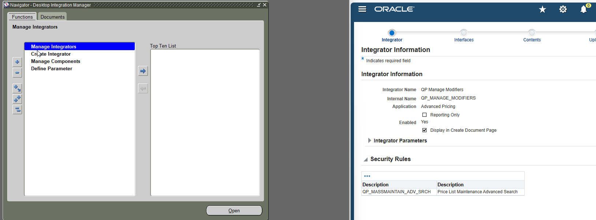Click the Enabled value Yes
This screenshot has height=220, width=596.
pyautogui.click(x=424, y=122)
